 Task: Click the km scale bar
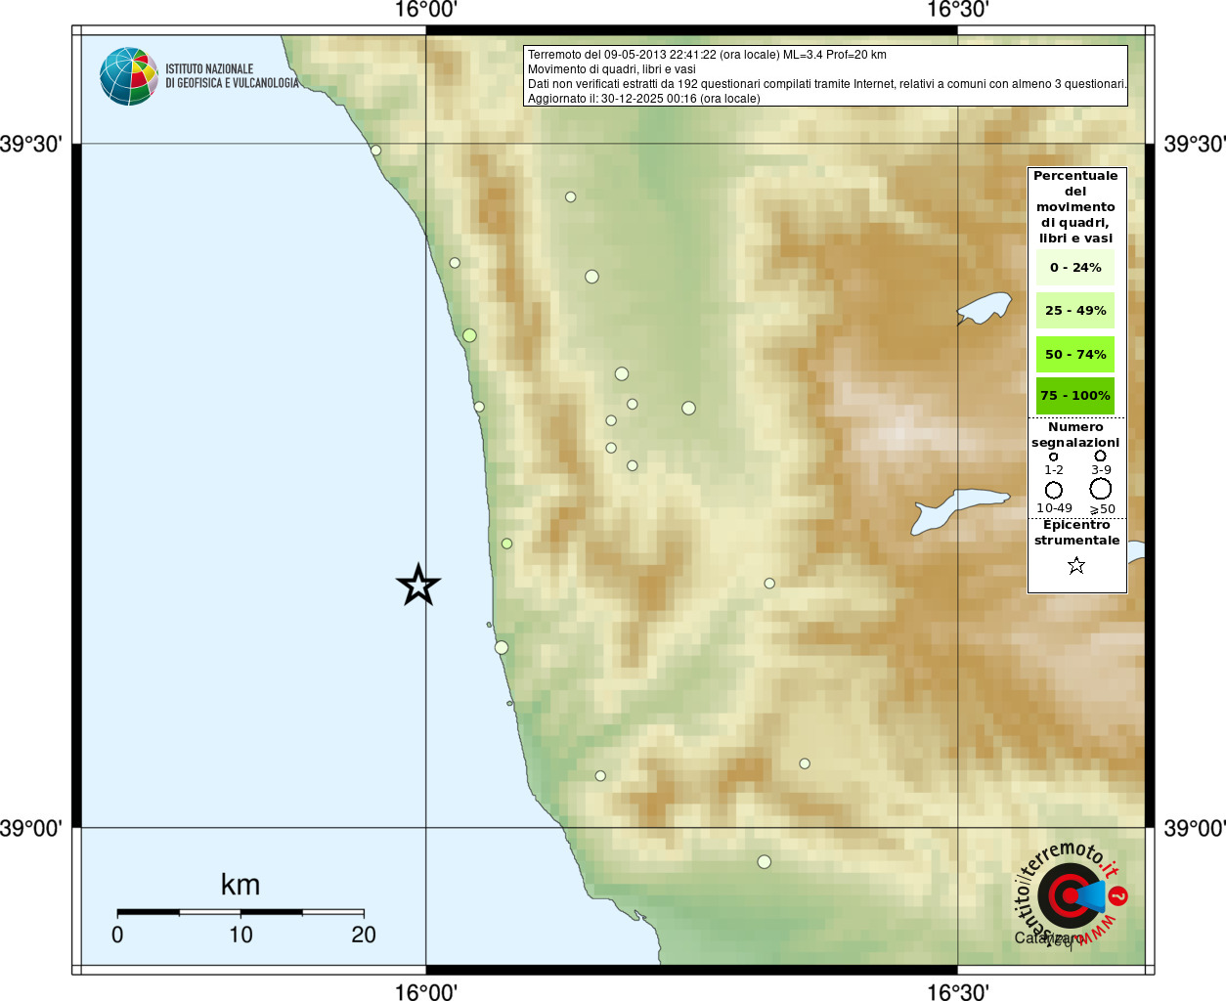point(241,912)
